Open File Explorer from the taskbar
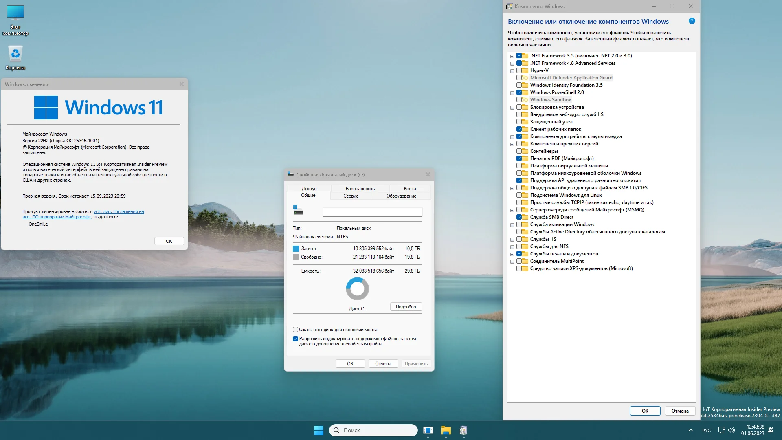This screenshot has width=782, height=440. click(x=446, y=430)
